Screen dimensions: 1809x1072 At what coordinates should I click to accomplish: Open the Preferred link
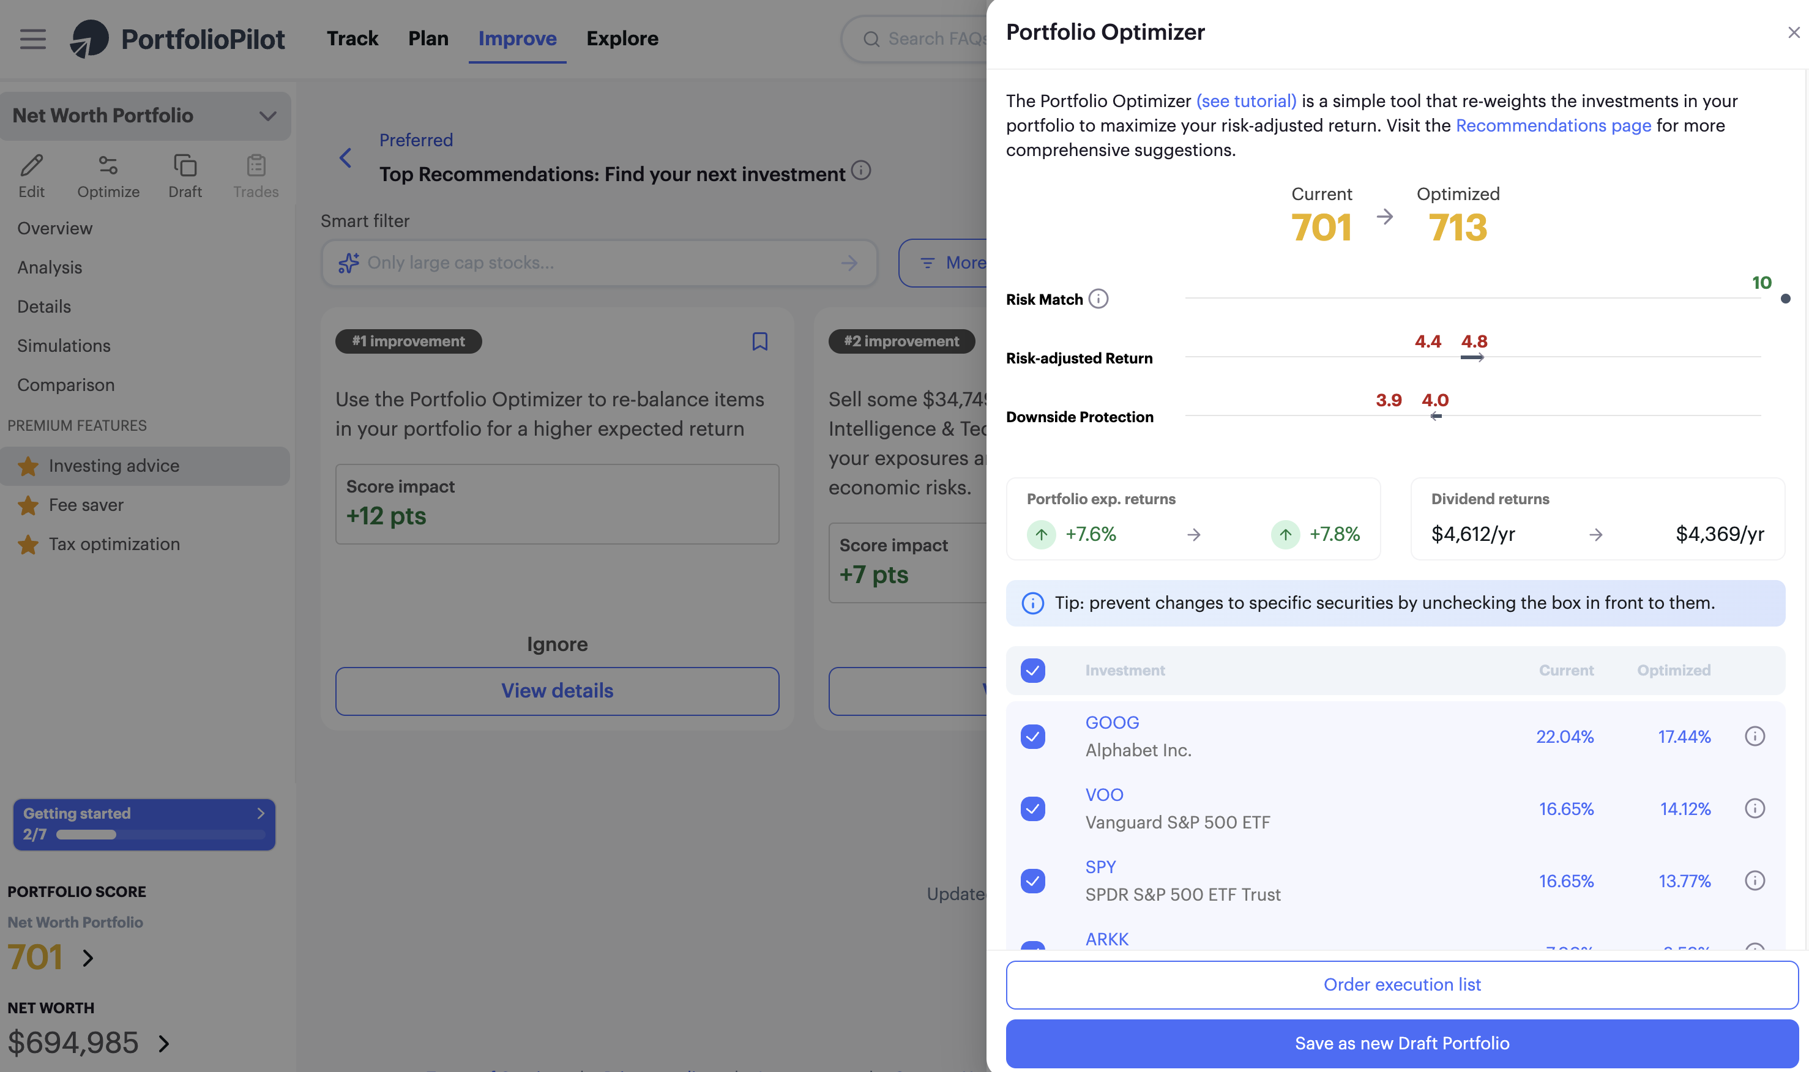pyautogui.click(x=416, y=140)
